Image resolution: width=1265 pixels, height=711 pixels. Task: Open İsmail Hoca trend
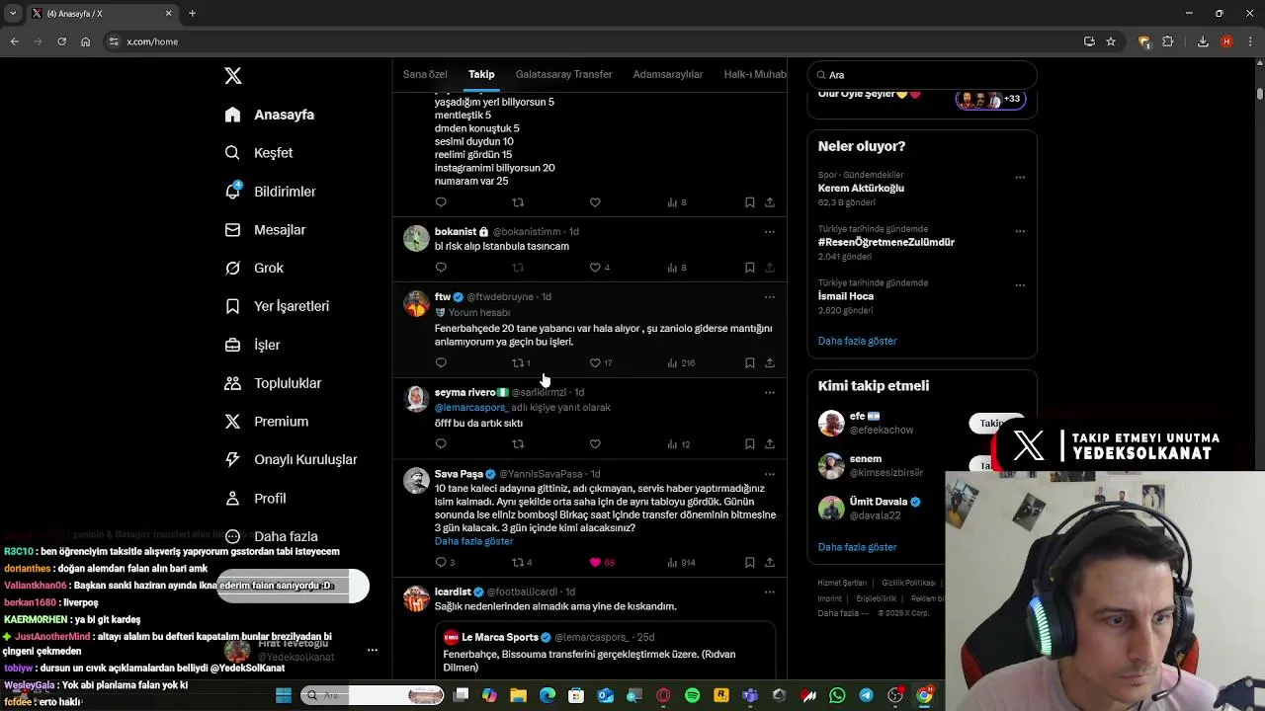pos(846,296)
